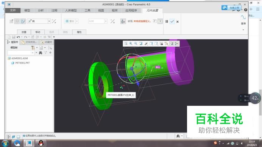Zoom out using the graphics toolbar
This screenshot has width=262, height=147.
tap(136, 43)
